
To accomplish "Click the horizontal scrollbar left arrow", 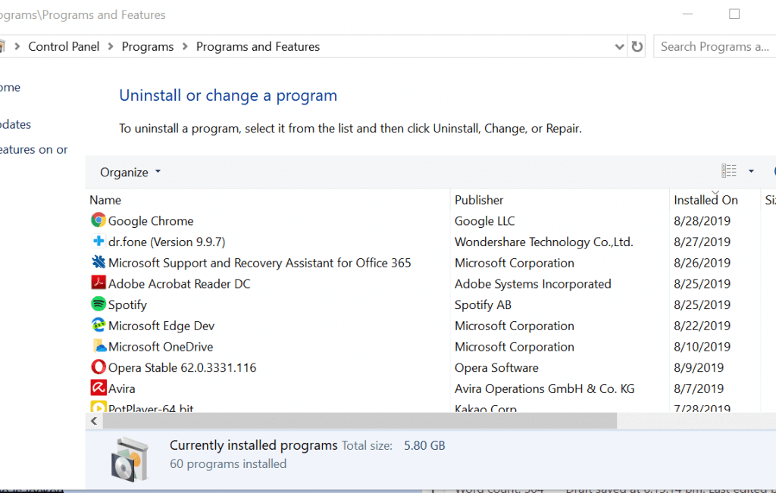I will [x=94, y=421].
